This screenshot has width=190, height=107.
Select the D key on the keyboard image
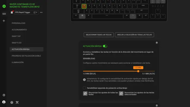[94, 6]
